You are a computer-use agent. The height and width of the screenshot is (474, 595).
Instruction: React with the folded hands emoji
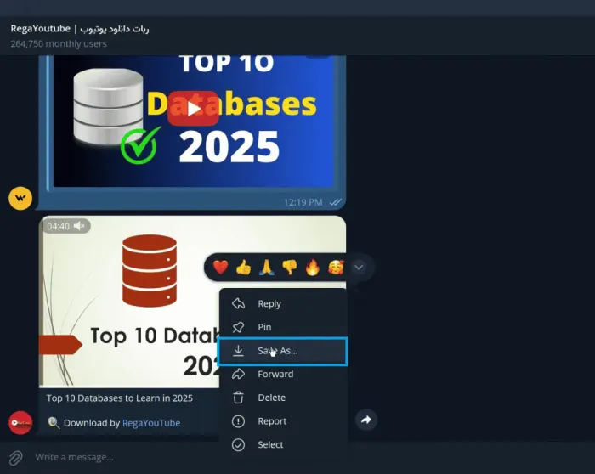point(266,268)
